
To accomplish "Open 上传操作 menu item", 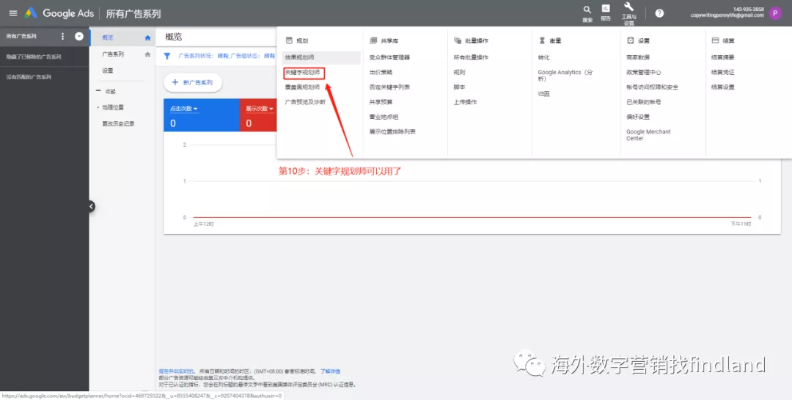I will click(x=465, y=101).
